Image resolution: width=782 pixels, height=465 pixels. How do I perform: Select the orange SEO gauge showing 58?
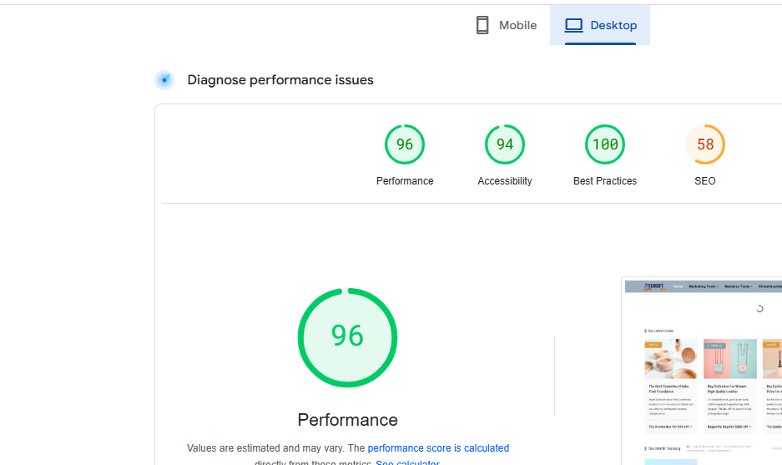click(705, 144)
